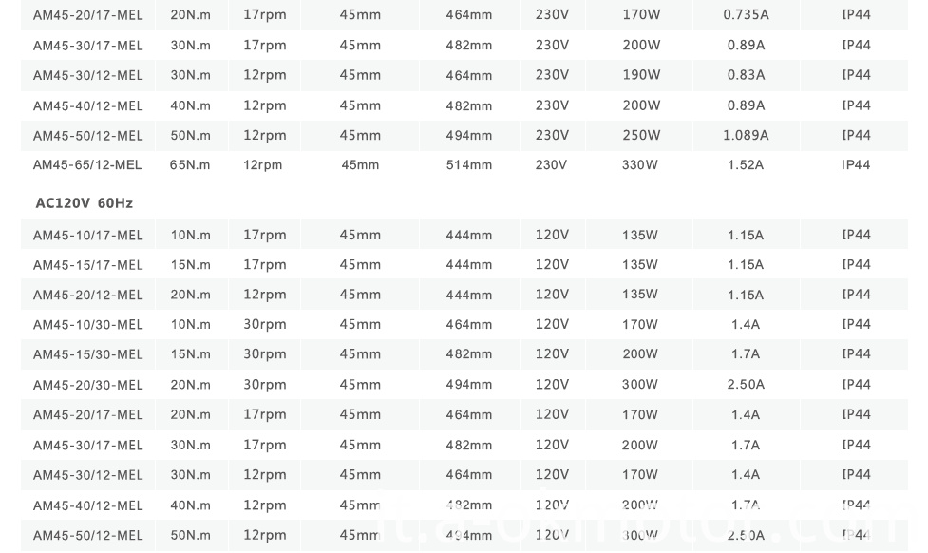Click 30rpm speed in AM45-20/30-MEL row
This screenshot has height=553, width=928.
pyautogui.click(x=264, y=385)
